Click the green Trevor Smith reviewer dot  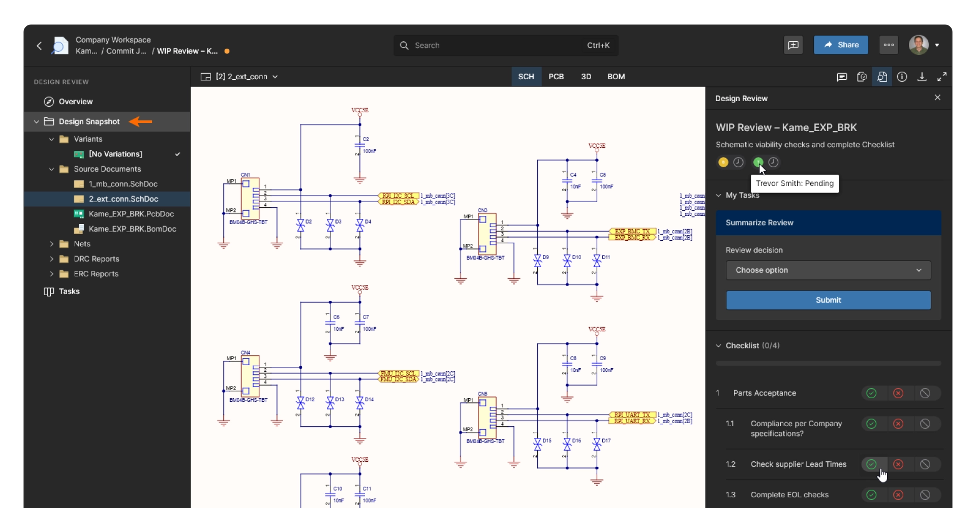(x=758, y=162)
